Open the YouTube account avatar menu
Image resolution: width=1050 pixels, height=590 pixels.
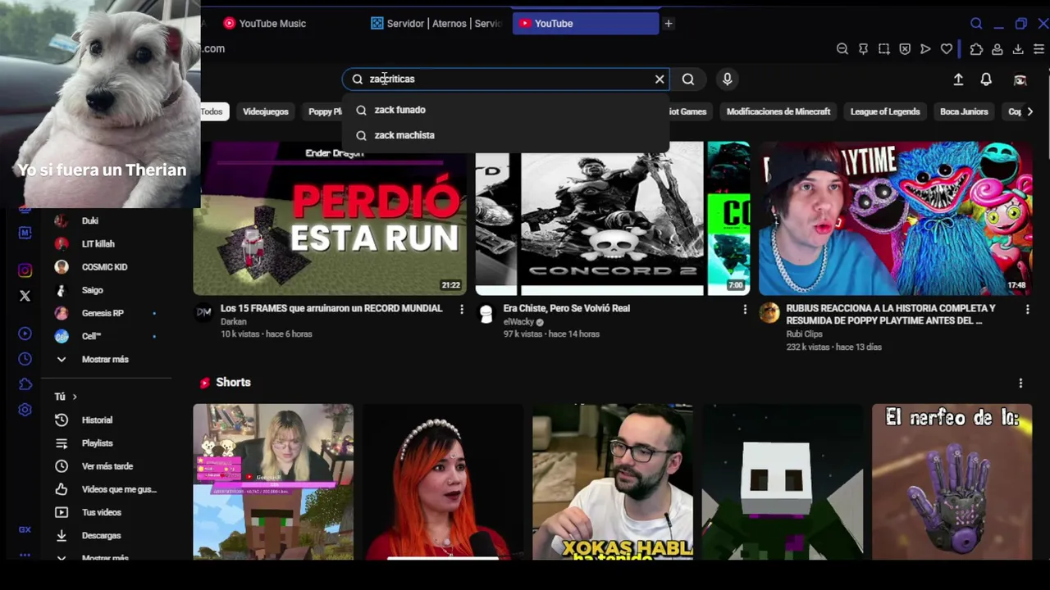[1020, 79]
